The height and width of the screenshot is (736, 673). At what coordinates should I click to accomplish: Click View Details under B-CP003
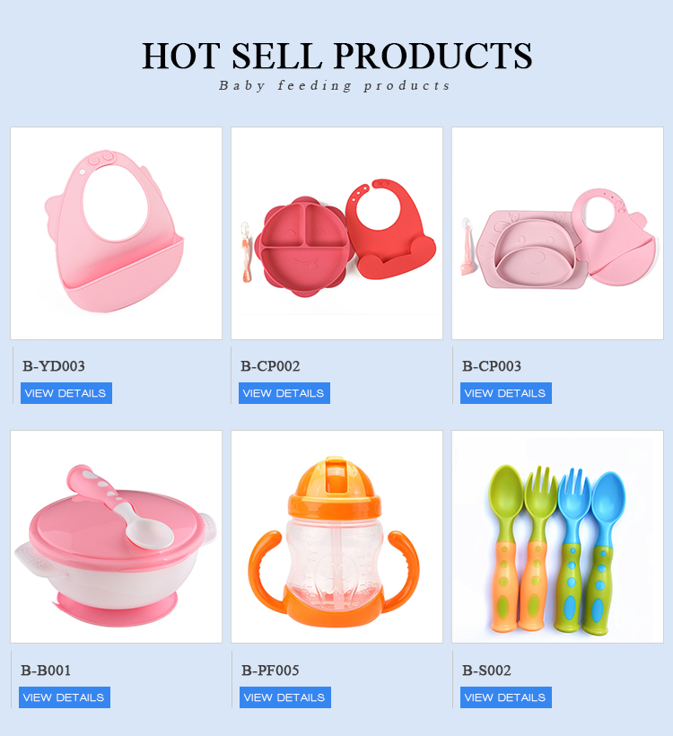click(x=505, y=393)
